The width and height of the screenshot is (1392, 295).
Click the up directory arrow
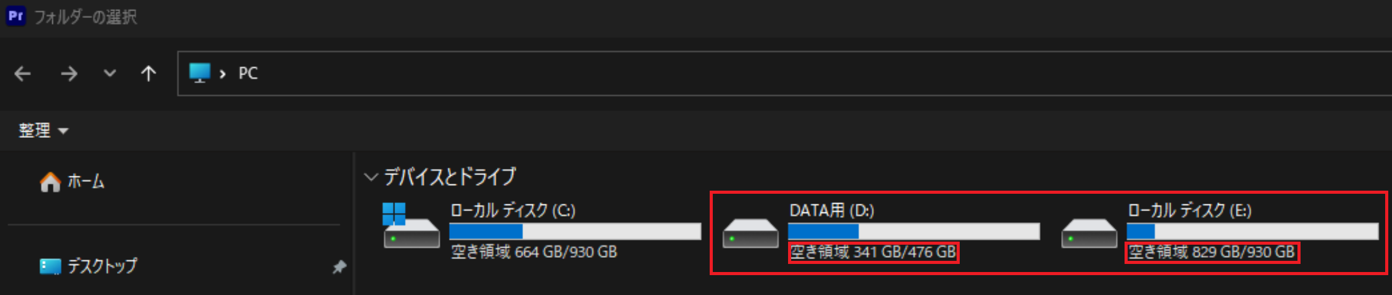148,74
